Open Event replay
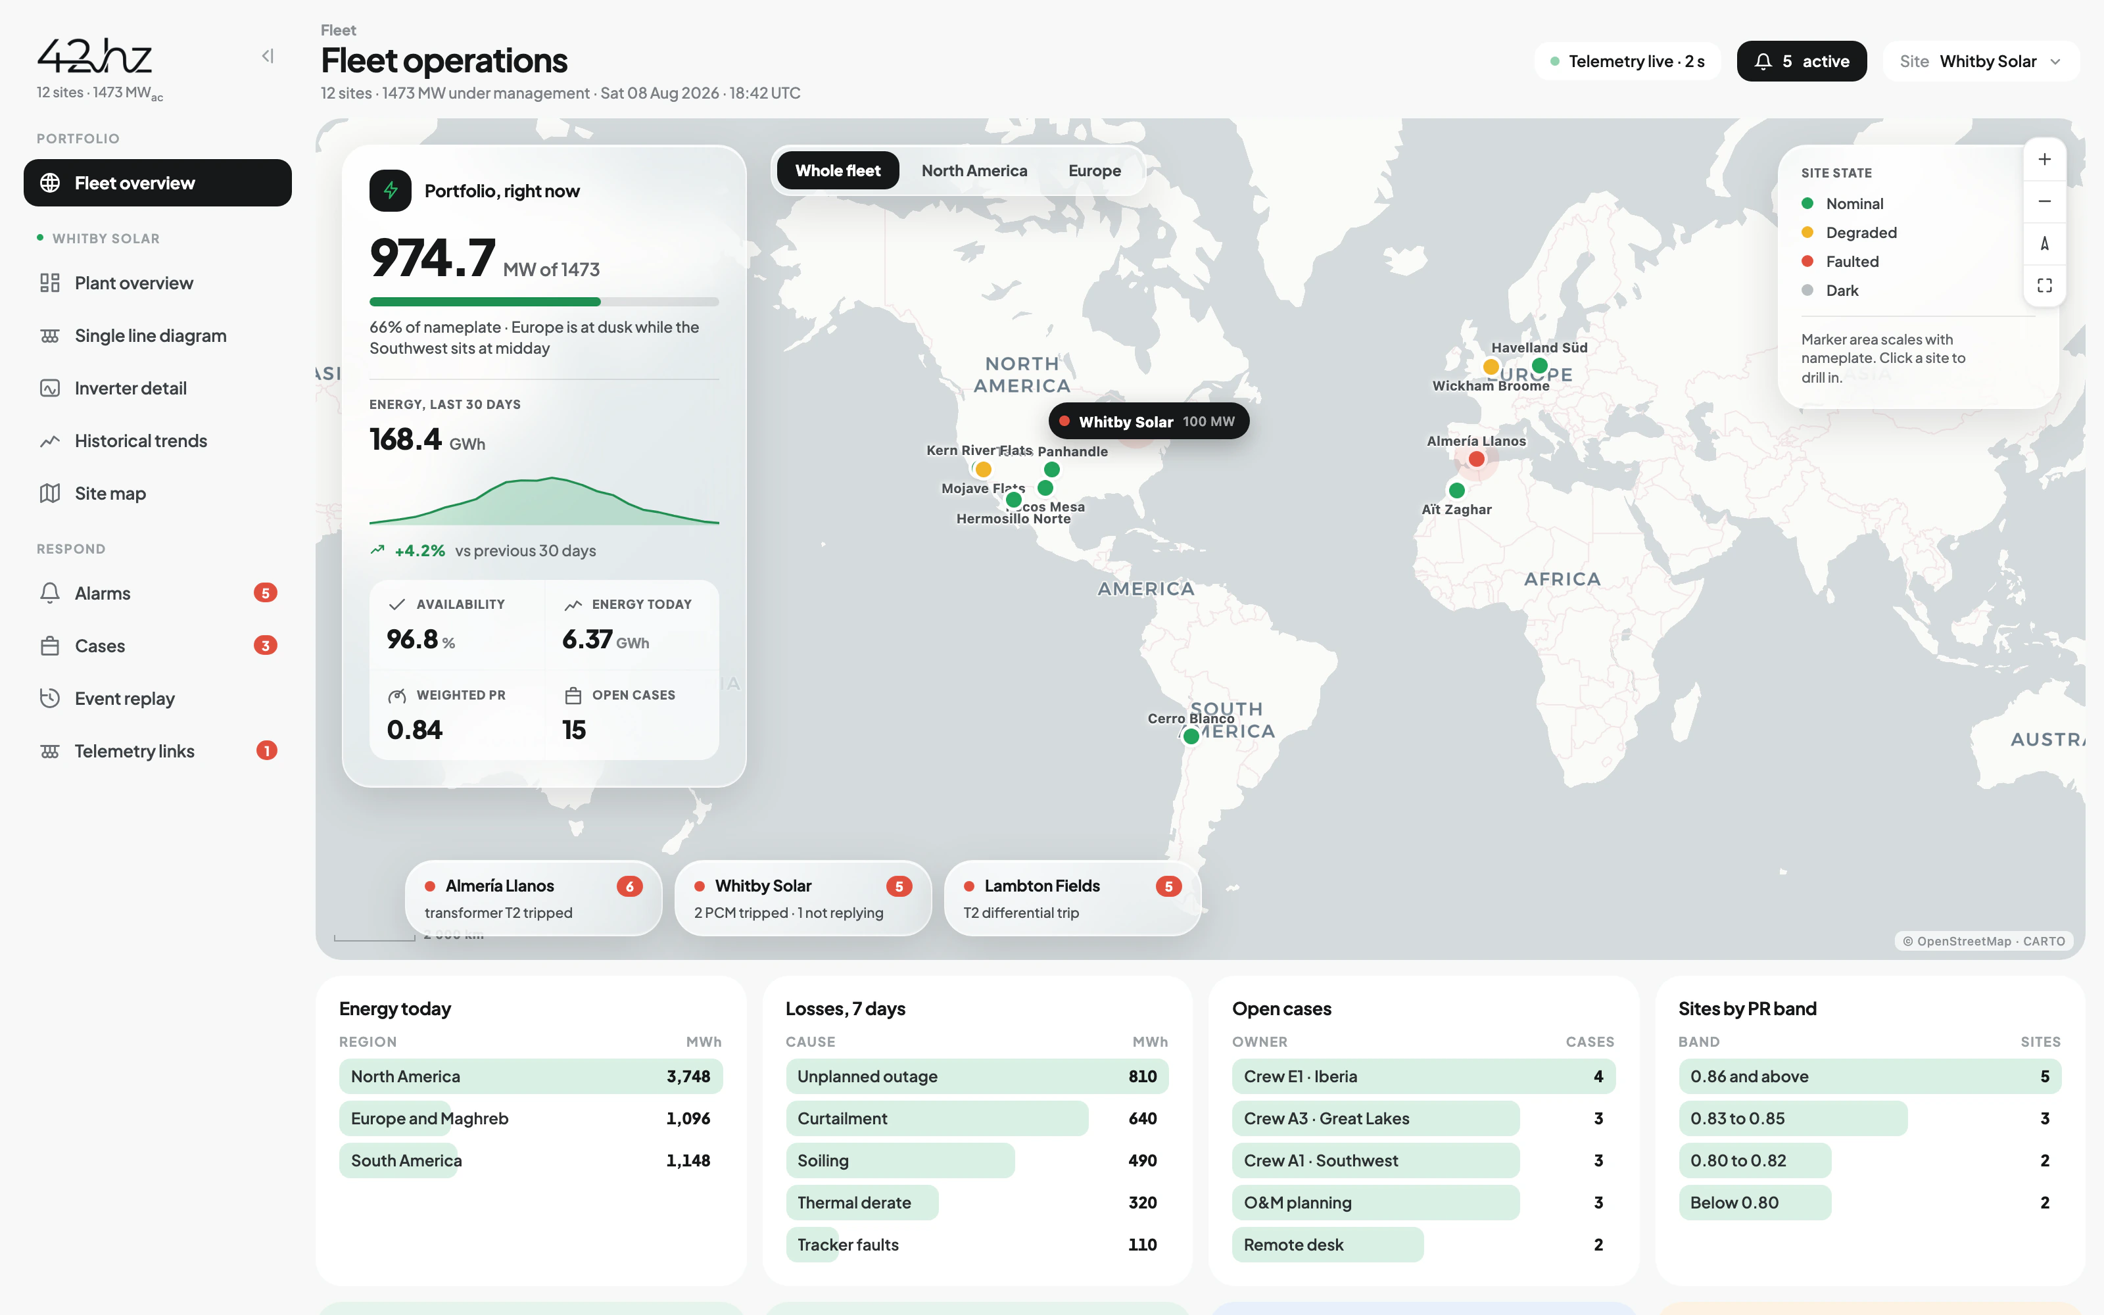 157,698
